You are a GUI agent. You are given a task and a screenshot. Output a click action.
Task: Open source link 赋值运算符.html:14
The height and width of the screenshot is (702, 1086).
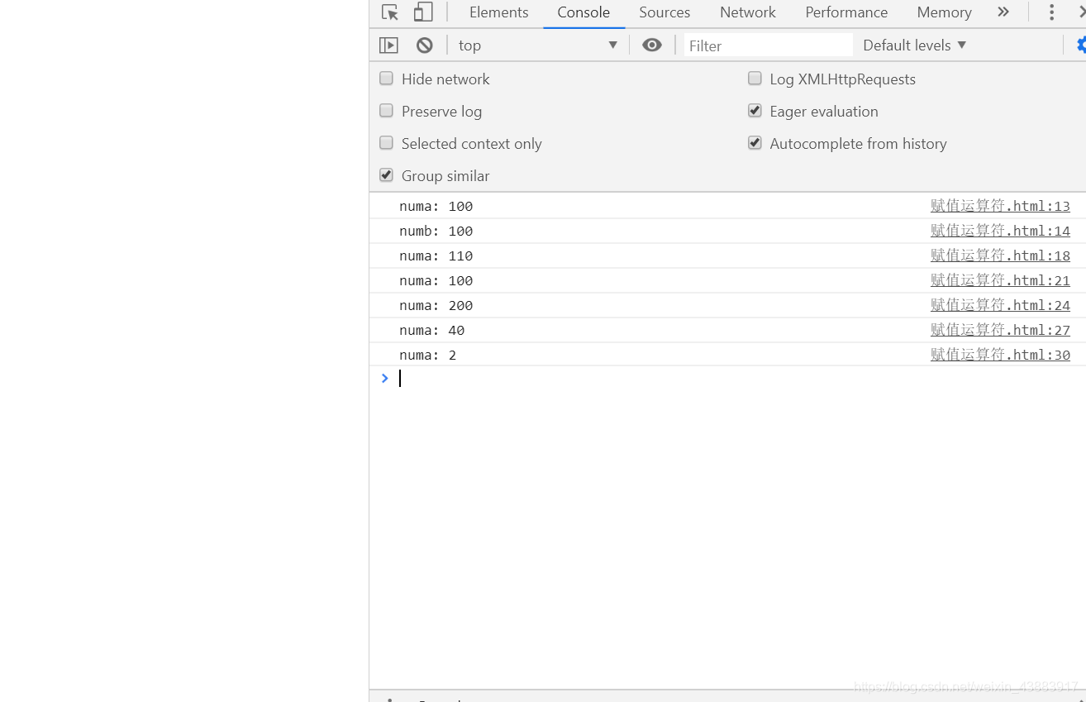click(1000, 231)
